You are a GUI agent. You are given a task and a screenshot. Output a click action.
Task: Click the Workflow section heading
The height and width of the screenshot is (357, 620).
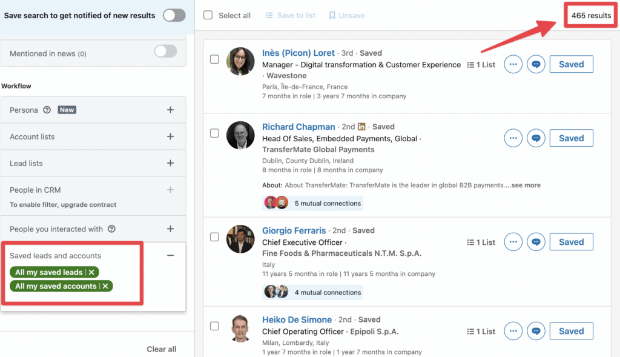pos(16,86)
